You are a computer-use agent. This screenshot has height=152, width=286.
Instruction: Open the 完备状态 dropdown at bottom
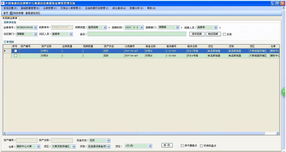[109, 141]
